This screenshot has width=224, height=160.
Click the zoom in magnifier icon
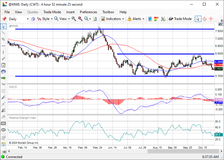point(74,19)
